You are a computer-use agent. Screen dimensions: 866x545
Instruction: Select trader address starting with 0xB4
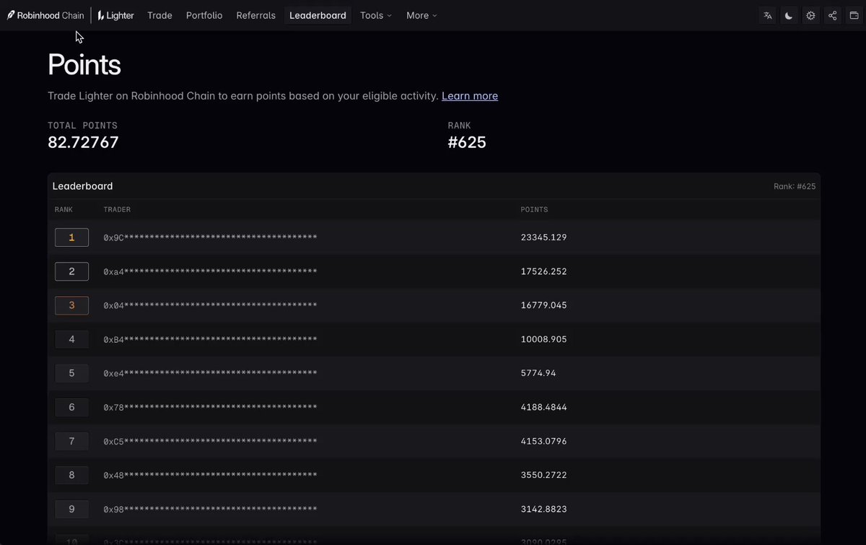pyautogui.click(x=211, y=339)
